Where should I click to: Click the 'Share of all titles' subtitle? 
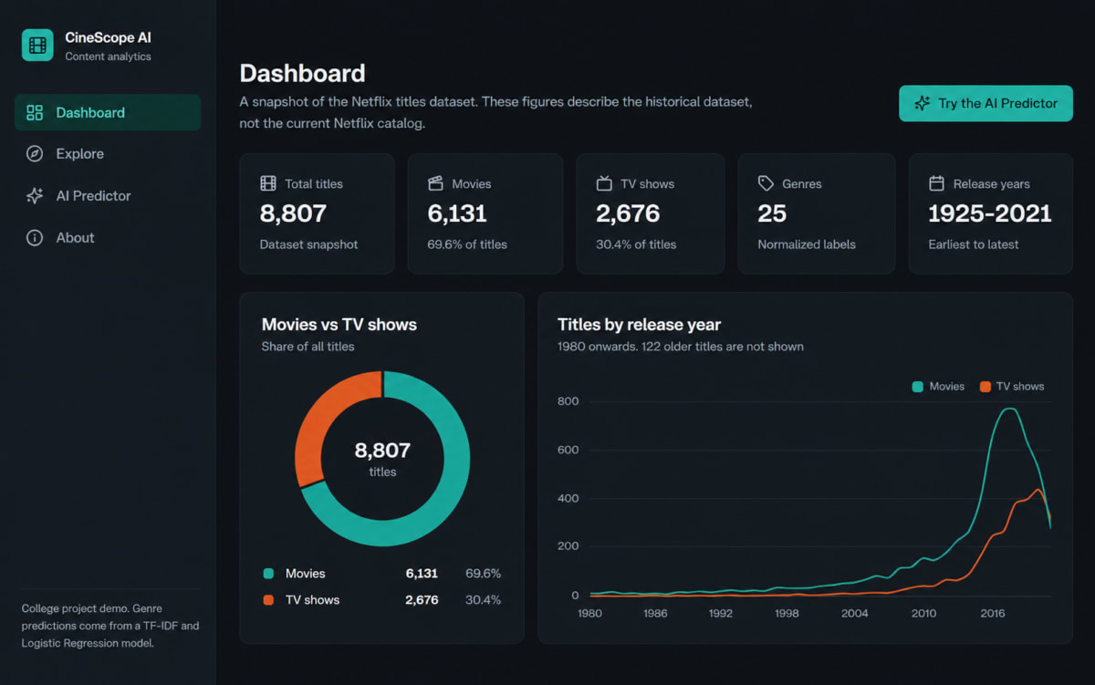coord(308,347)
